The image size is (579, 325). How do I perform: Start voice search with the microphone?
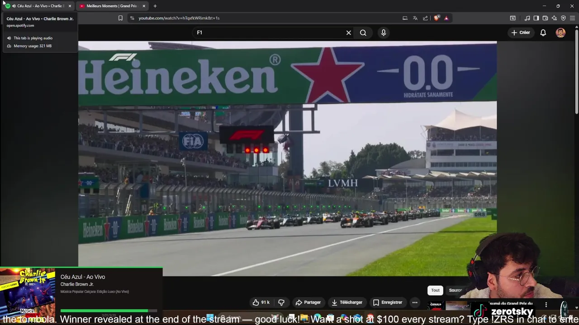click(384, 32)
